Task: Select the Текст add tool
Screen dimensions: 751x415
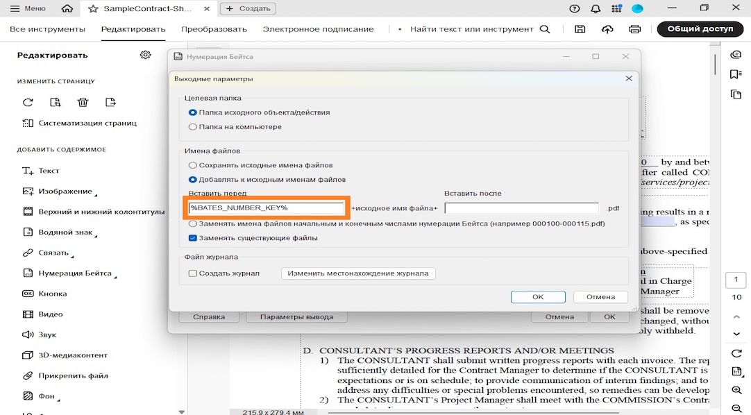Action: pos(41,171)
